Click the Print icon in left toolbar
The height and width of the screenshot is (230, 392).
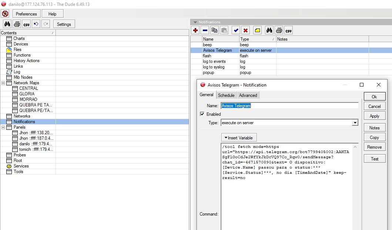click(x=17, y=24)
